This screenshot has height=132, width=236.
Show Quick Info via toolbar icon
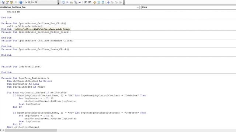click(x=72, y=2)
